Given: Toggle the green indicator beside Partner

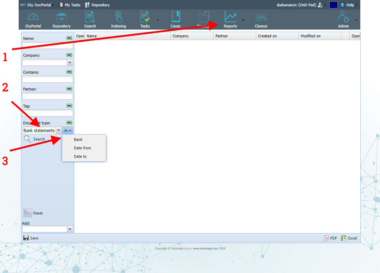Looking at the screenshot, I should pos(69,89).
